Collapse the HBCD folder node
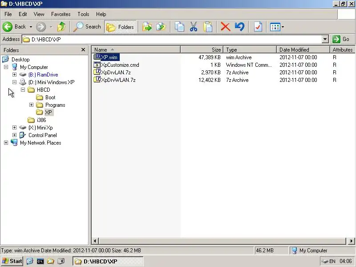 click(x=23, y=90)
